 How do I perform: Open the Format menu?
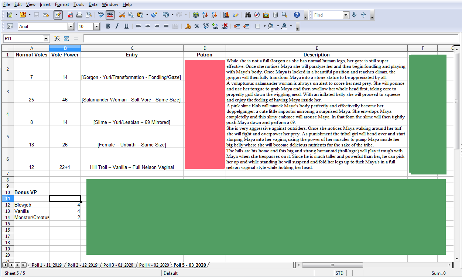coord(62,4)
